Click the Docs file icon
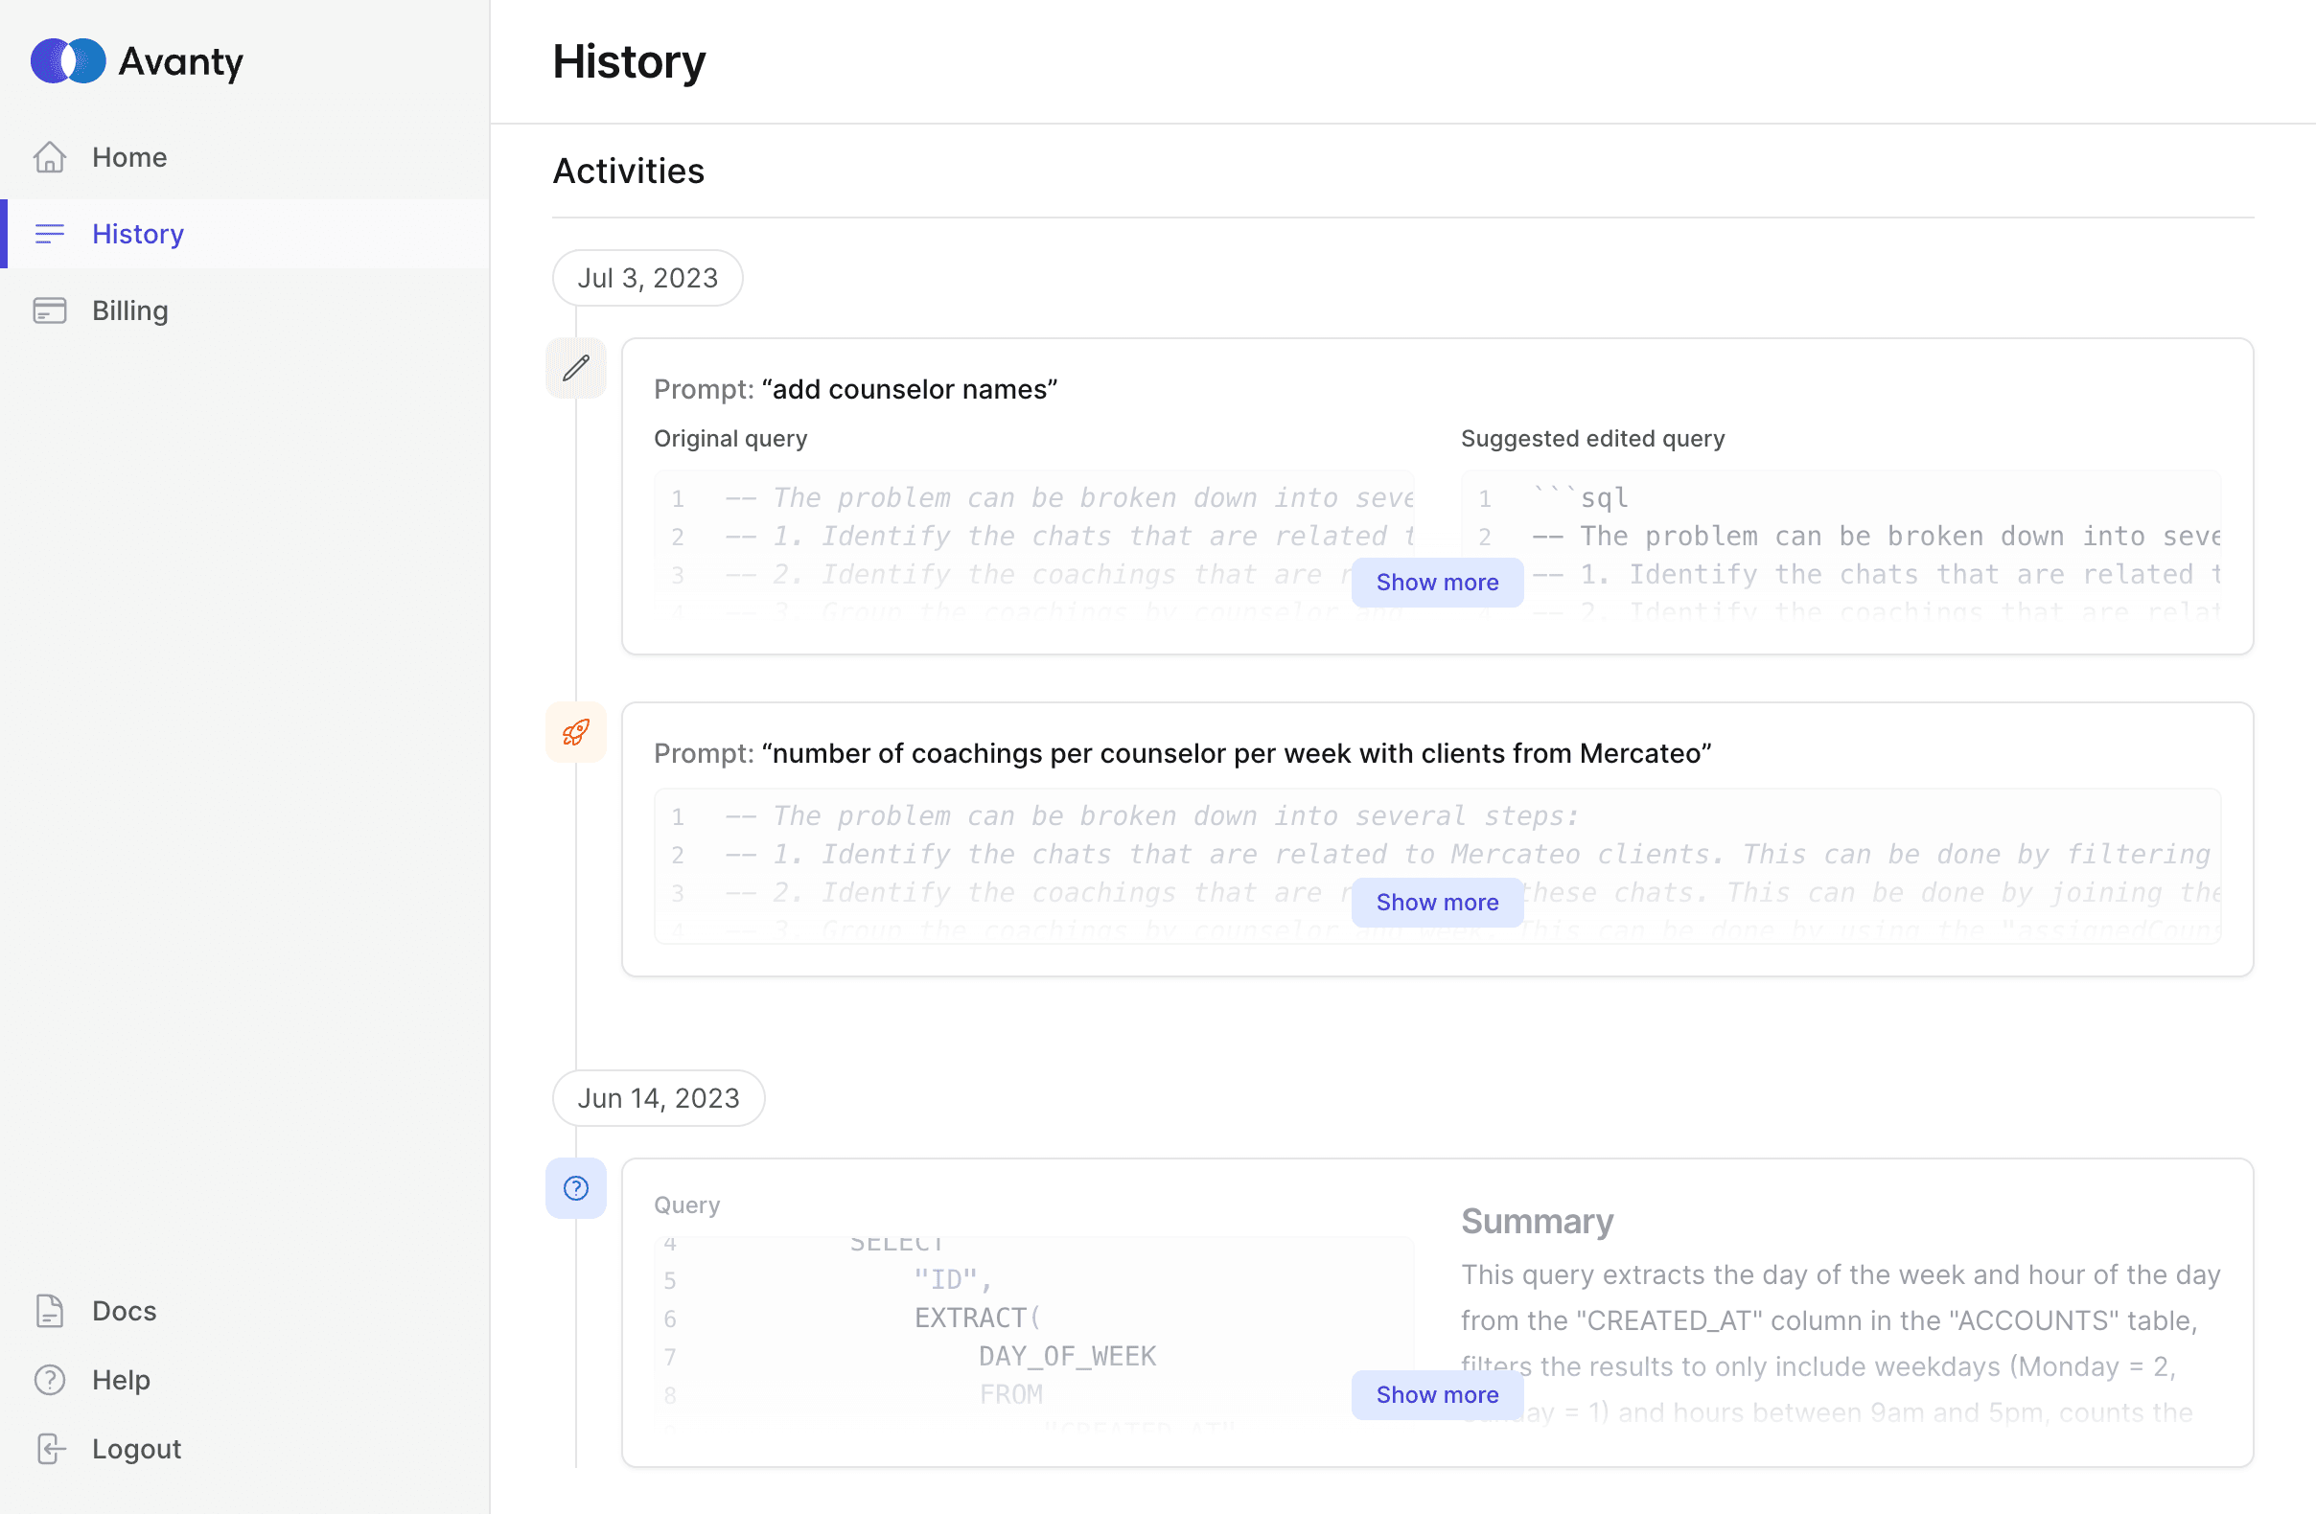Screen dimensions: 2316x1514 [50, 1311]
